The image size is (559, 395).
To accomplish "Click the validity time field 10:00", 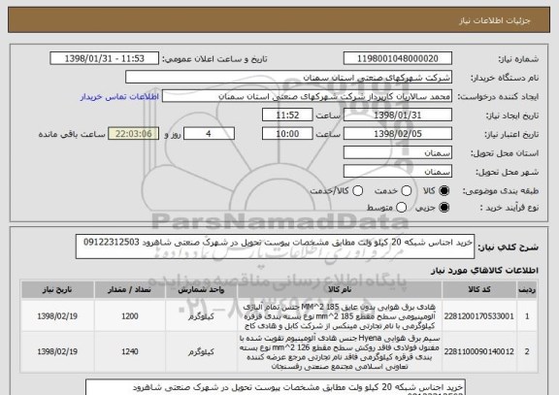I will [287, 134].
